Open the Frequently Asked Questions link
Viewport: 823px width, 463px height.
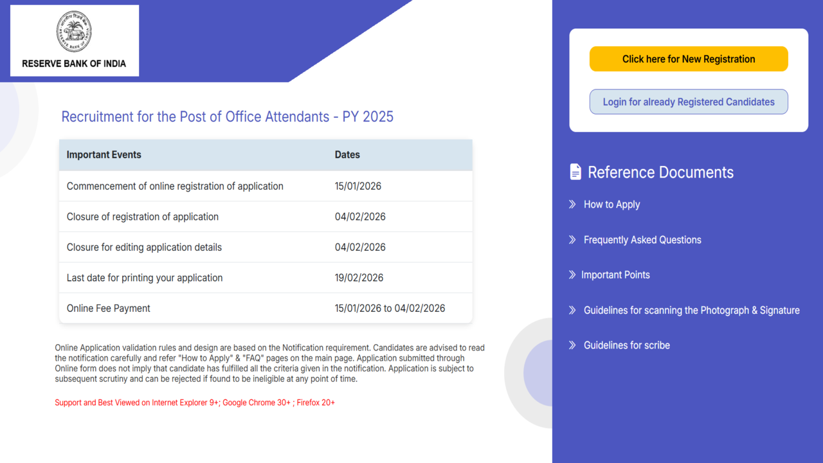pos(642,240)
